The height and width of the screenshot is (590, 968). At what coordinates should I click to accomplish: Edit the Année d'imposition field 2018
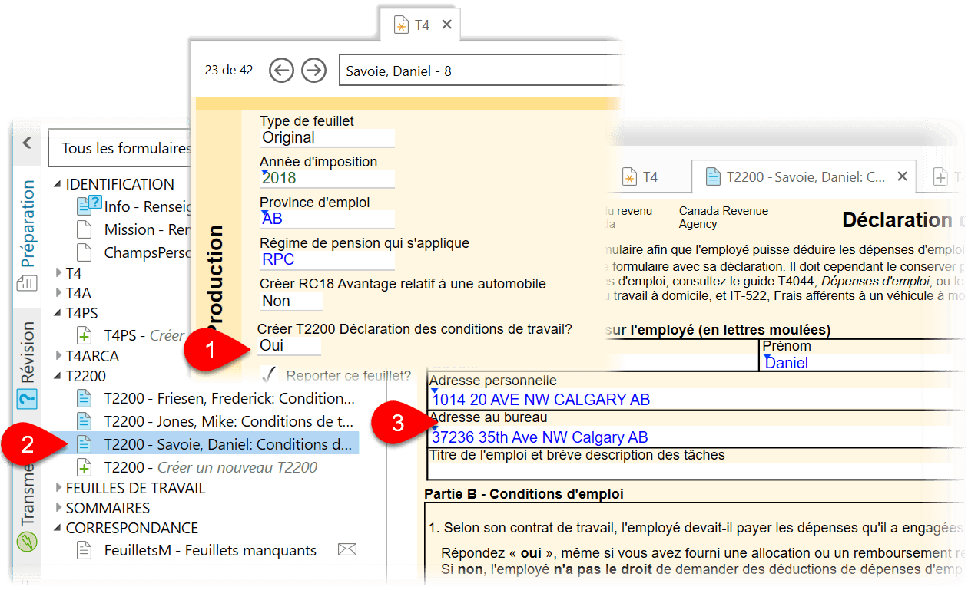tap(327, 179)
